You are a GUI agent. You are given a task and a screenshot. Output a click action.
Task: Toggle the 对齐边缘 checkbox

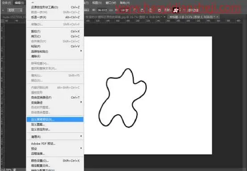(184, 10)
